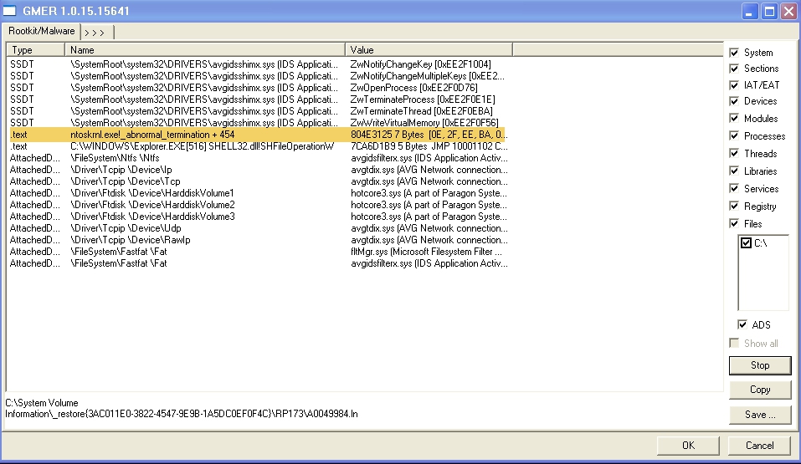Uncheck the Processes checkbox
This screenshot has height=464, width=801.
[734, 135]
